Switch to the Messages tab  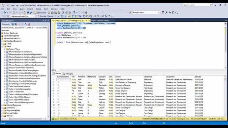[68, 74]
